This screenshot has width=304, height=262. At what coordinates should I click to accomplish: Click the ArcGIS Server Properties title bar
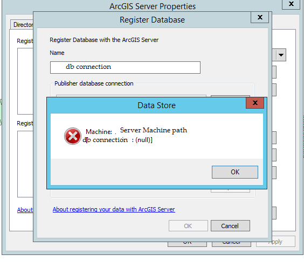(x=153, y=6)
